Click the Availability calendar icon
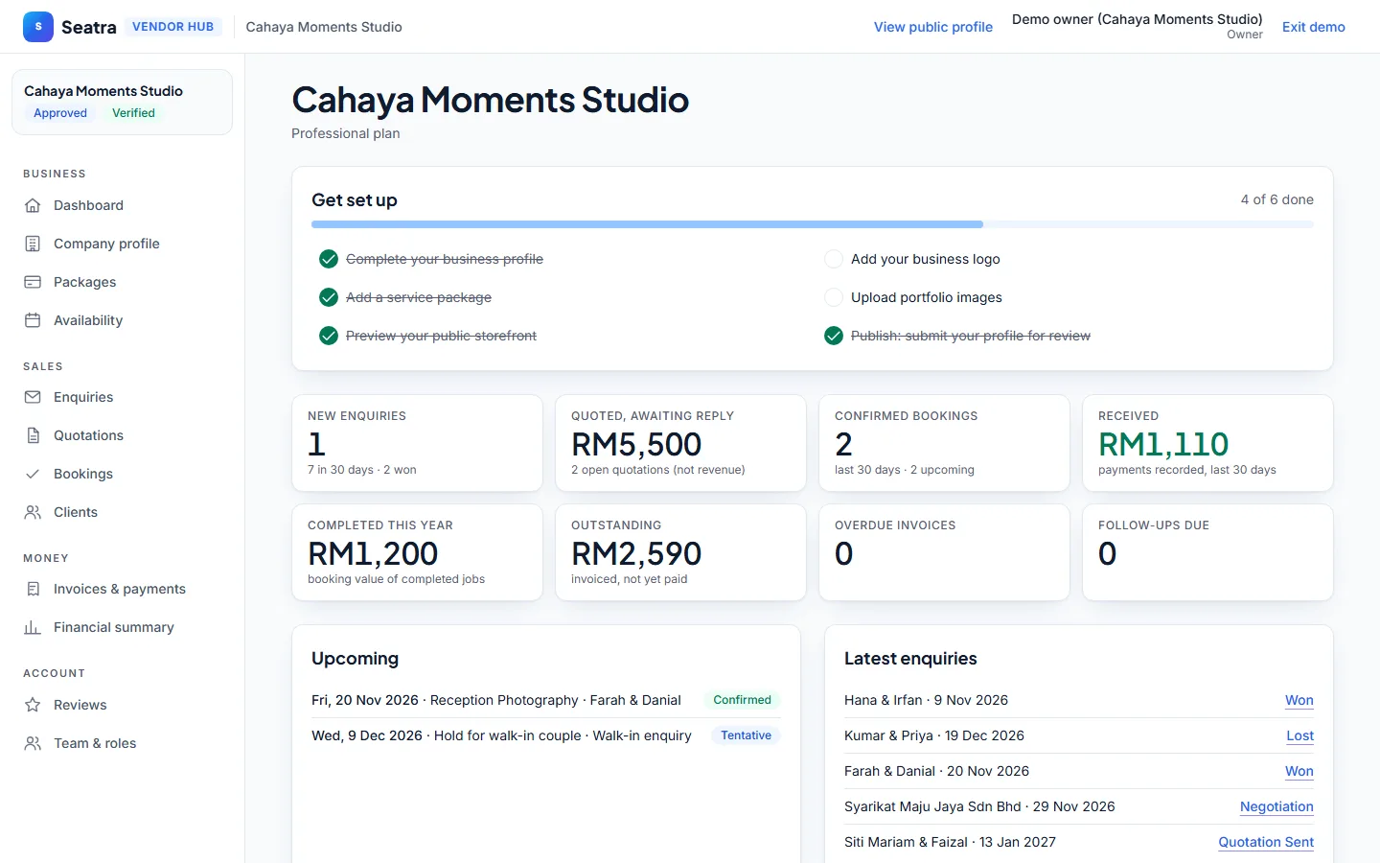The width and height of the screenshot is (1380, 863). tap(33, 320)
